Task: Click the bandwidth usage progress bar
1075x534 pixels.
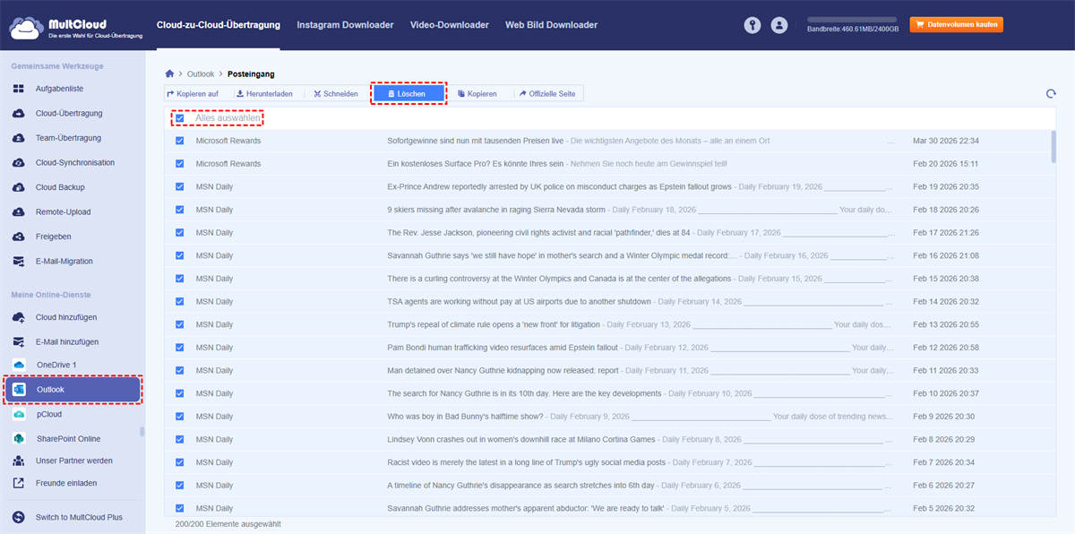Action: (851, 19)
